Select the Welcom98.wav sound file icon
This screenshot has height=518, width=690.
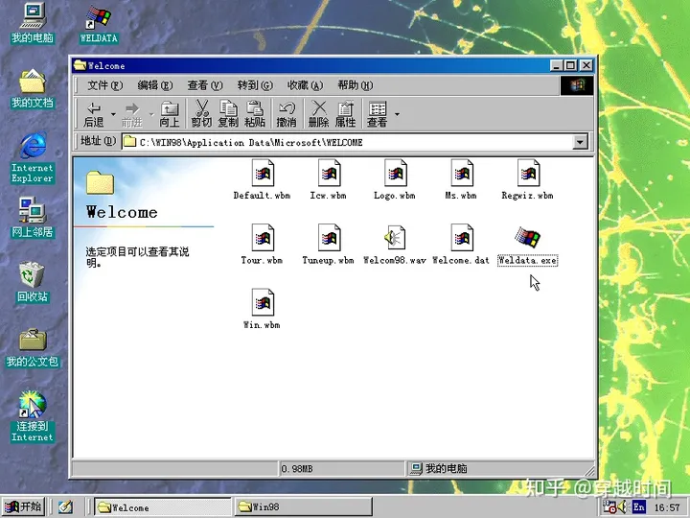pos(395,238)
